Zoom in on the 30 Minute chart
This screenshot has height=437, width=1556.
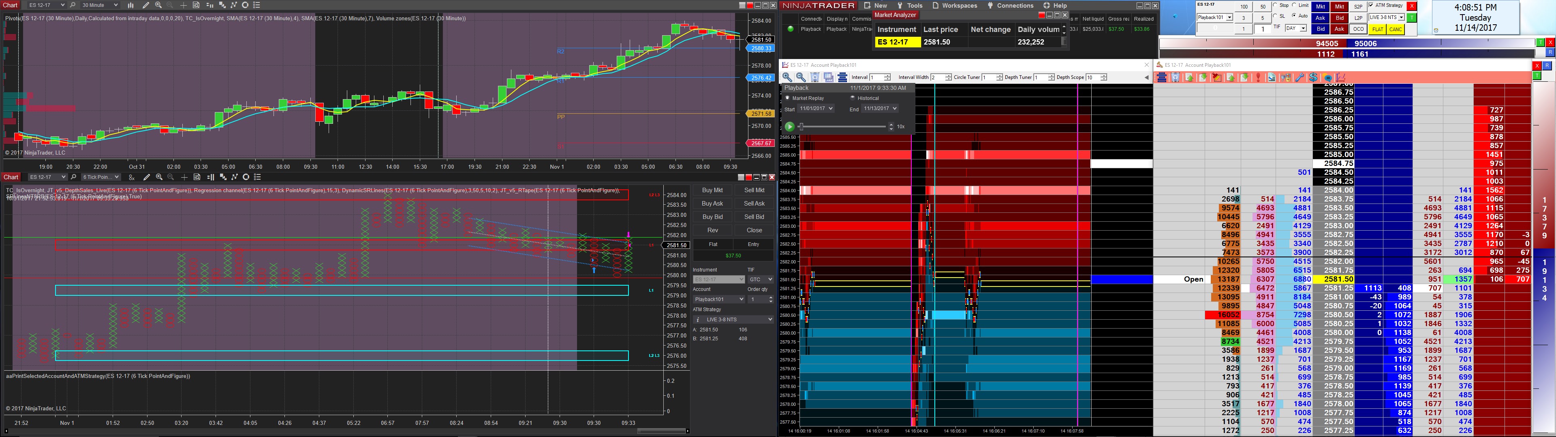click(x=158, y=5)
